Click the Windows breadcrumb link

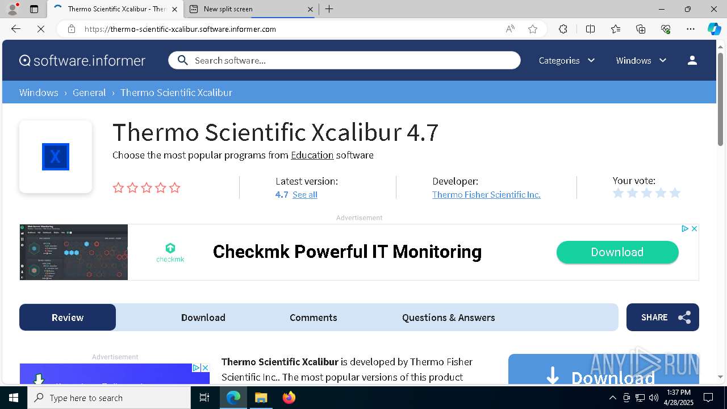coord(39,92)
